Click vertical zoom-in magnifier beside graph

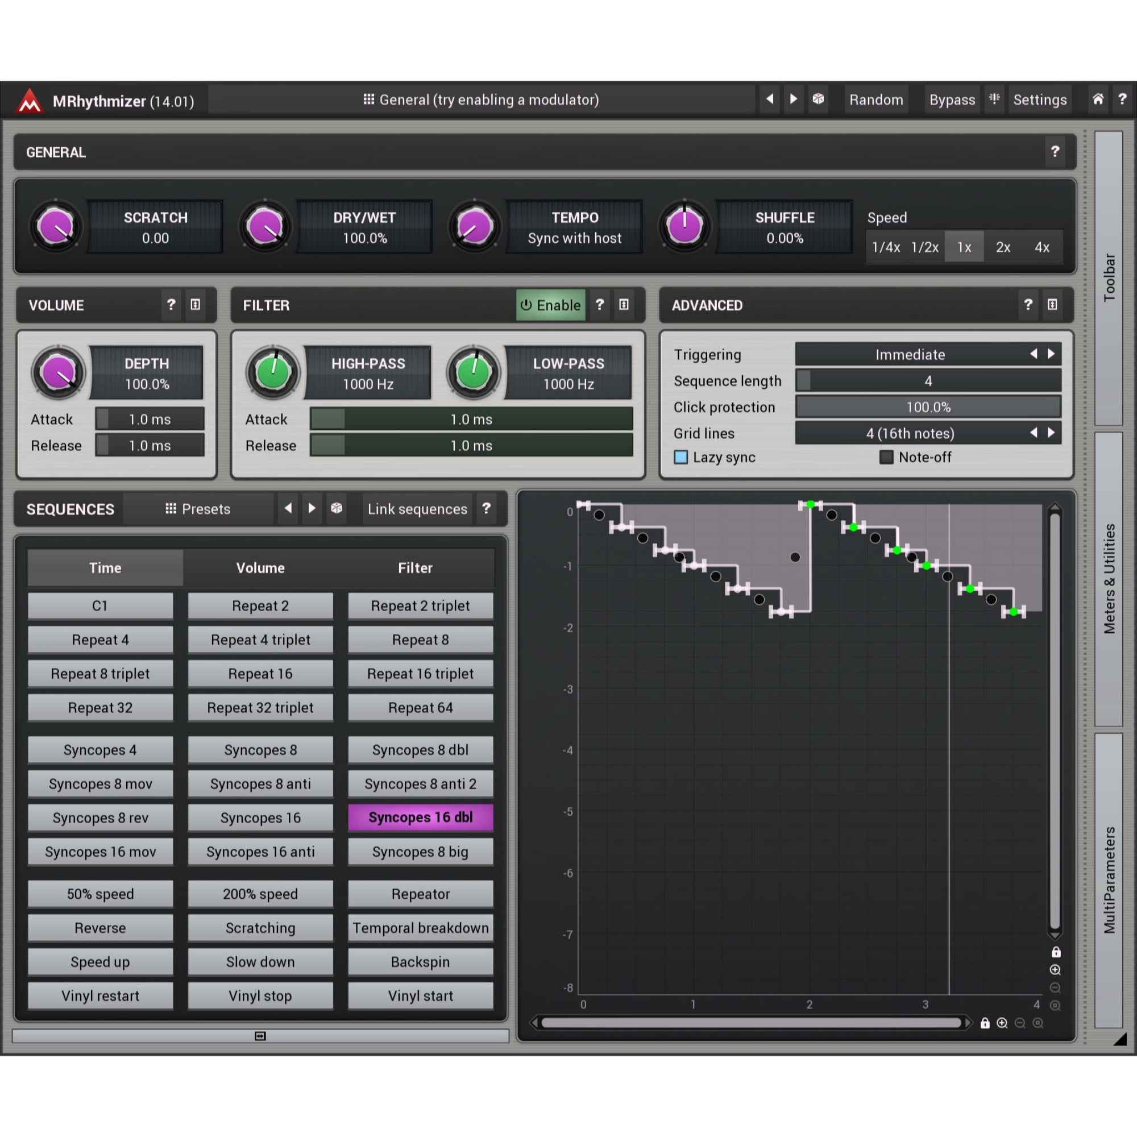click(x=1055, y=970)
